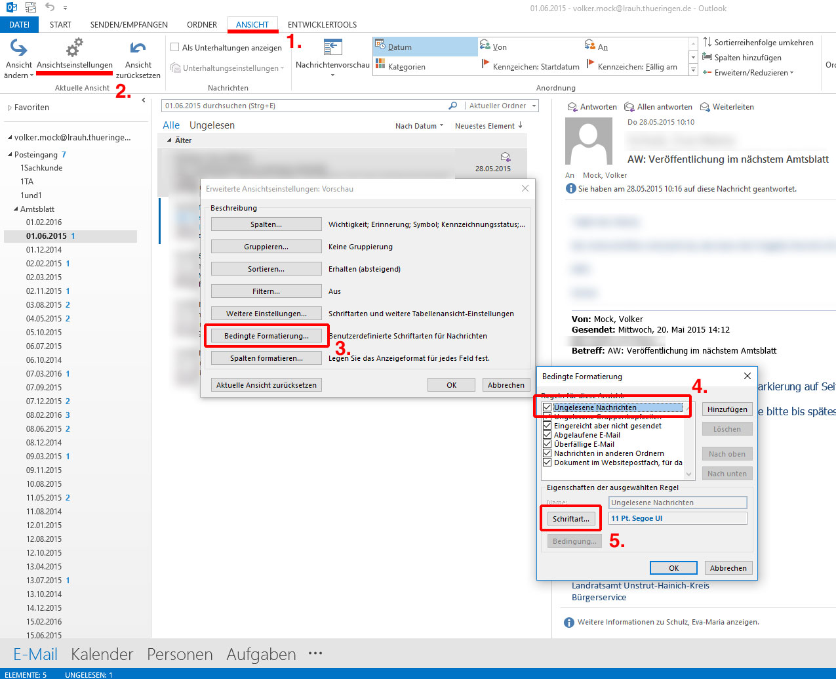
Task: Click Weiterleiten in reading pane
Action: pos(727,107)
